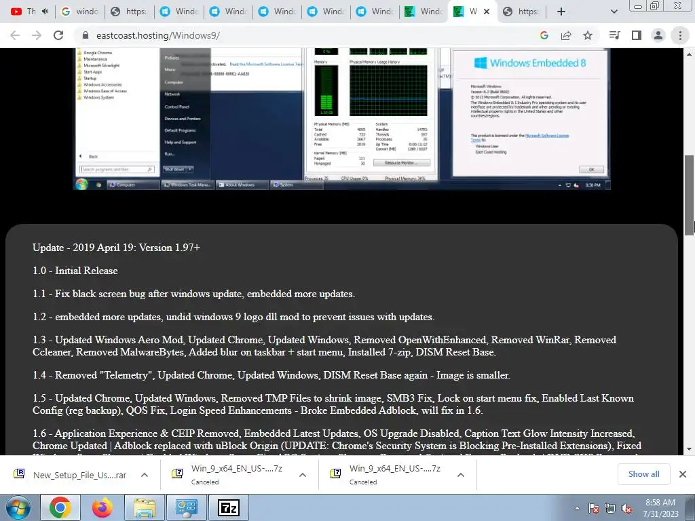This screenshot has width=695, height=521.
Task: Expand options for second canceled Win_9_x64 download
Action: (x=461, y=475)
